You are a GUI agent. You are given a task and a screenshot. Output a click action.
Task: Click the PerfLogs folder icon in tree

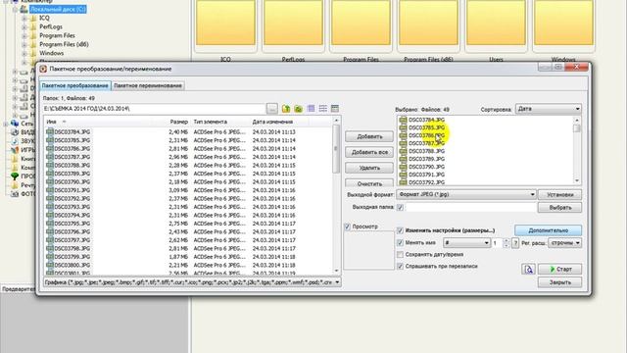(x=33, y=26)
